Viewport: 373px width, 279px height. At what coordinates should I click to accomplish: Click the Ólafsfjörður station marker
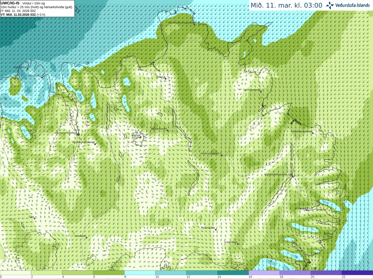[x=42, y=77]
